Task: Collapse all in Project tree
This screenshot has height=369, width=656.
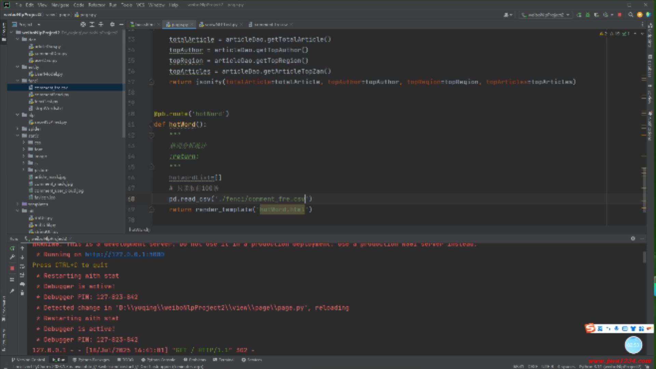Action: [101, 25]
